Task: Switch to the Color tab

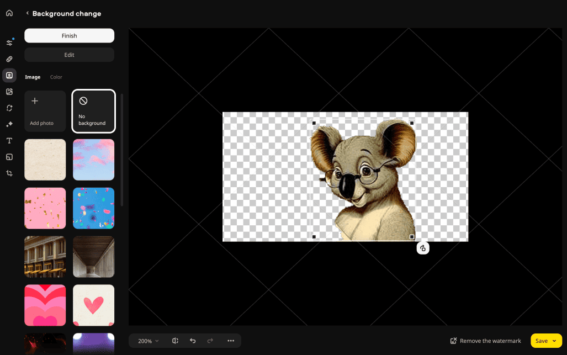Action: coord(56,77)
